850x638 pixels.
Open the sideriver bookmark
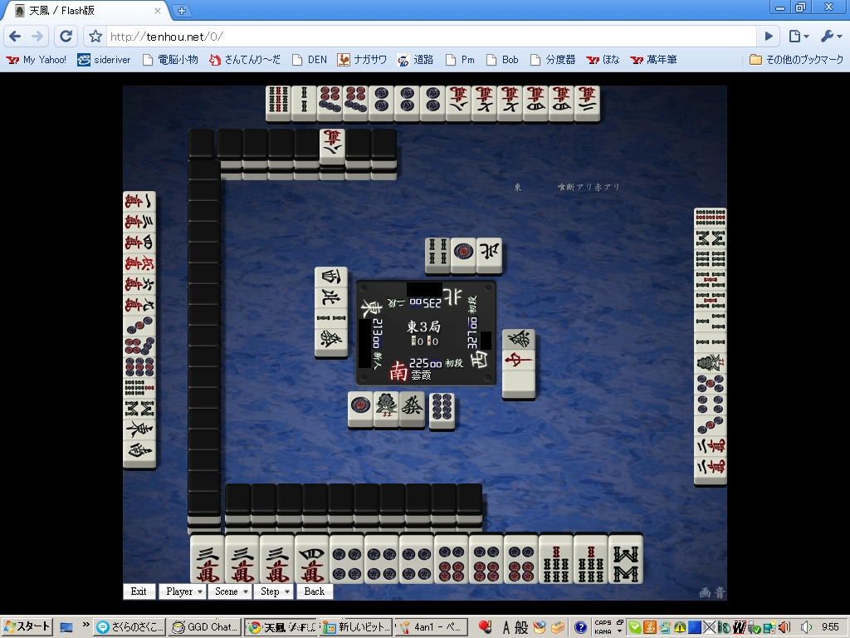pos(104,60)
